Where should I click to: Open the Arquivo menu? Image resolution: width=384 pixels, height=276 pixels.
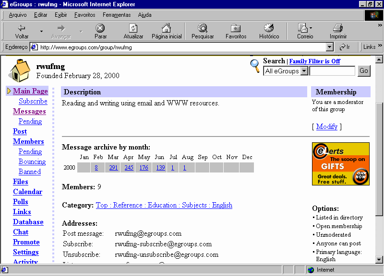coord(18,15)
